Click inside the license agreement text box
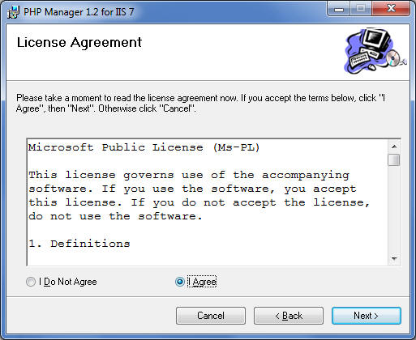Screen dimensions: 416x340 pyautogui.click(x=208, y=202)
